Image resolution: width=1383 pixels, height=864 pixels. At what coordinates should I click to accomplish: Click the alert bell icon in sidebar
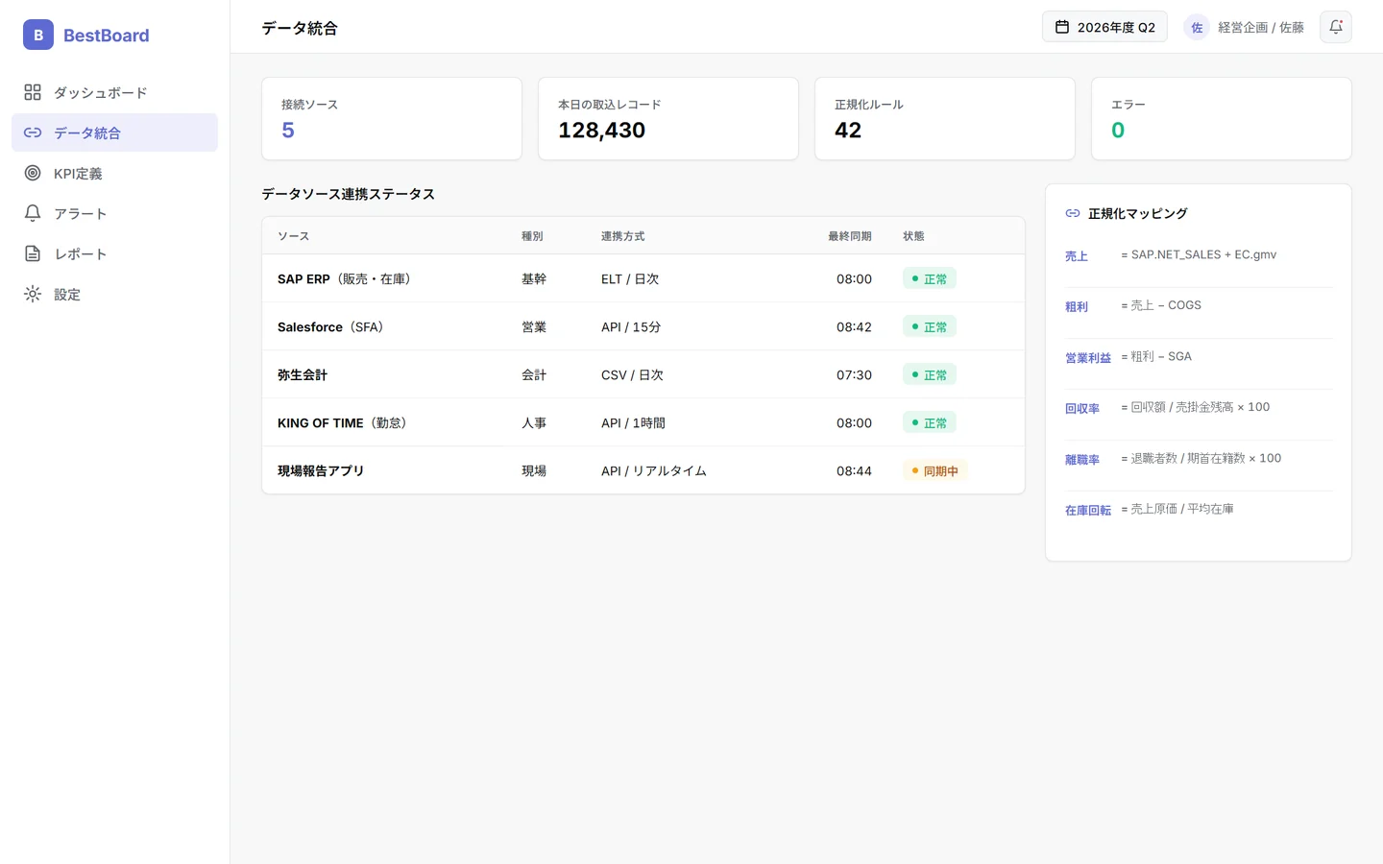point(33,213)
